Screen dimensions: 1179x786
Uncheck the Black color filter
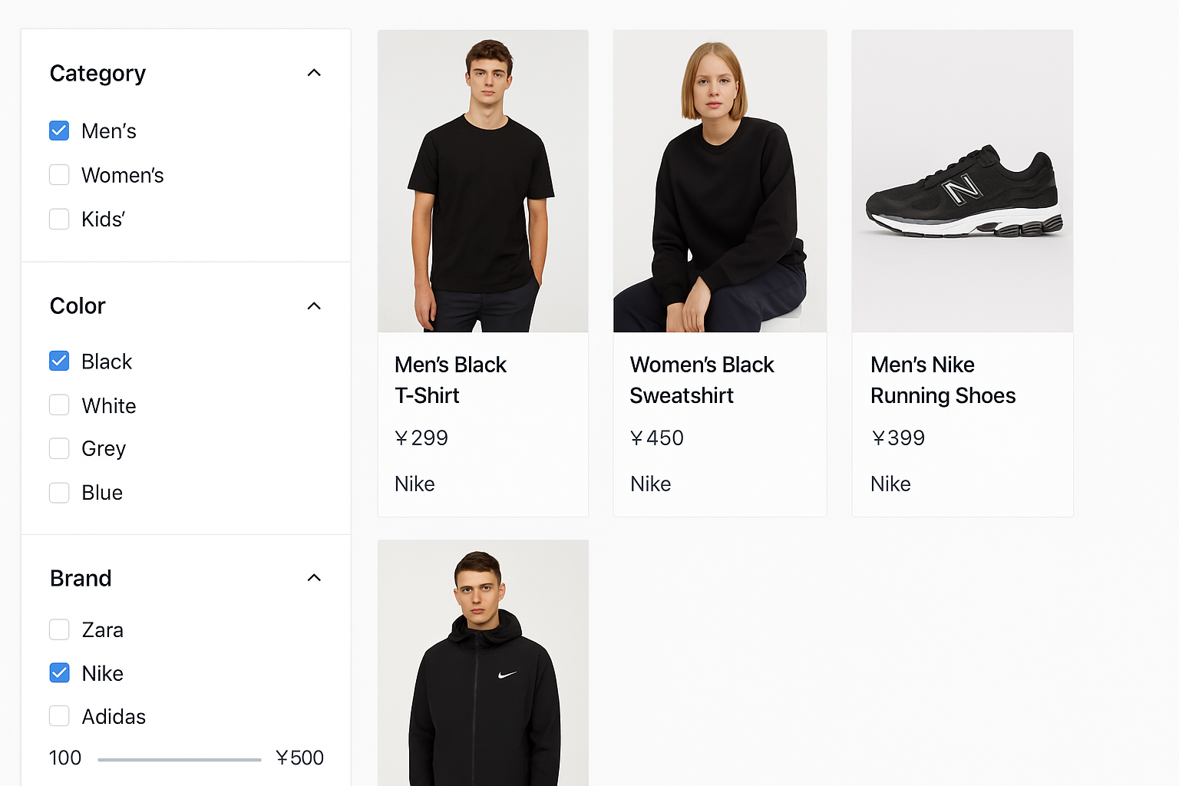click(59, 361)
